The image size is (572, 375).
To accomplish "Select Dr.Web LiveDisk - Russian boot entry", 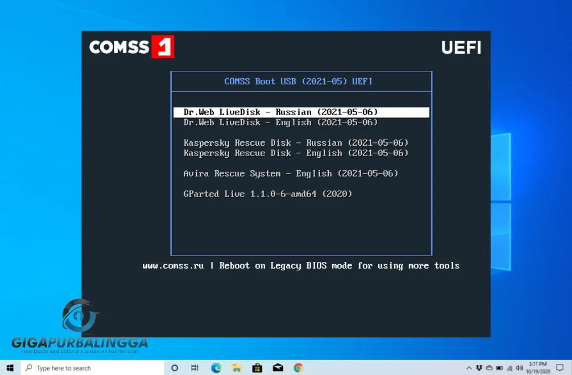I will 301,112.
